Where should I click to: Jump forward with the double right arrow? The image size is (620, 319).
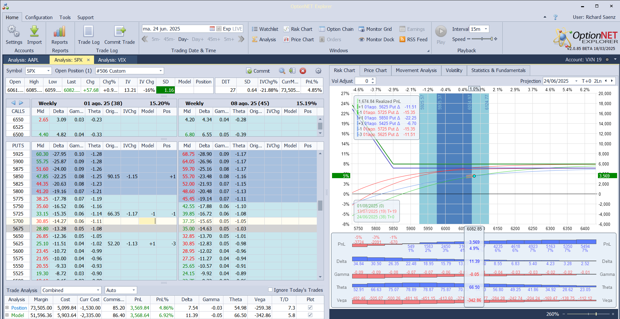tap(241, 39)
